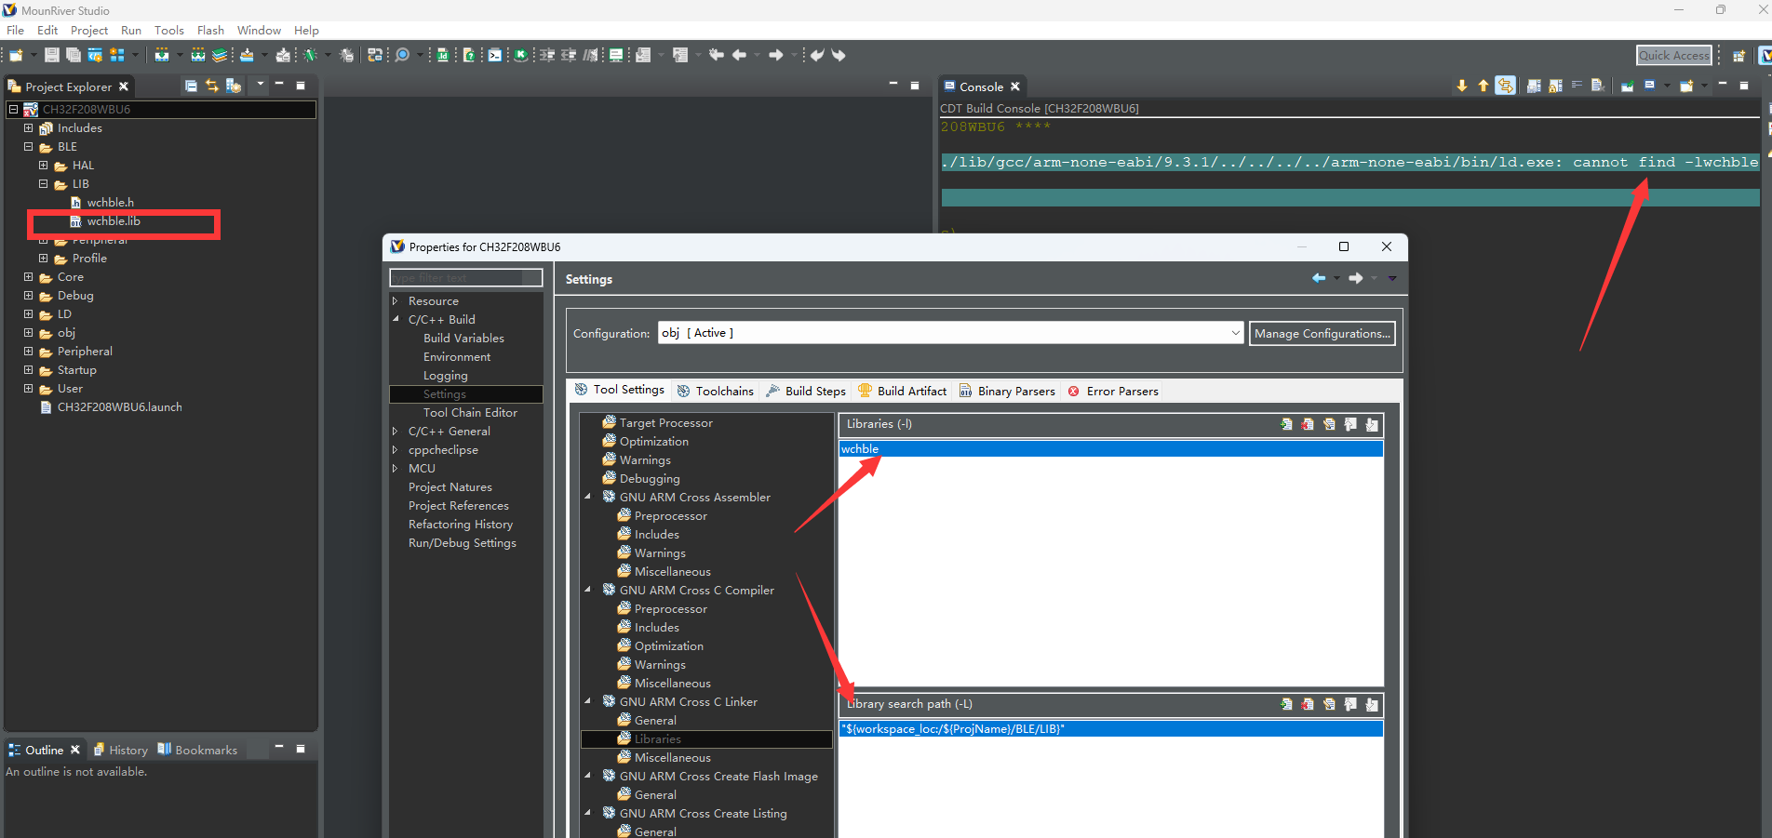Screen dimensions: 1772x838
Task: Click the Save All toolbar icon
Action: click(x=73, y=56)
